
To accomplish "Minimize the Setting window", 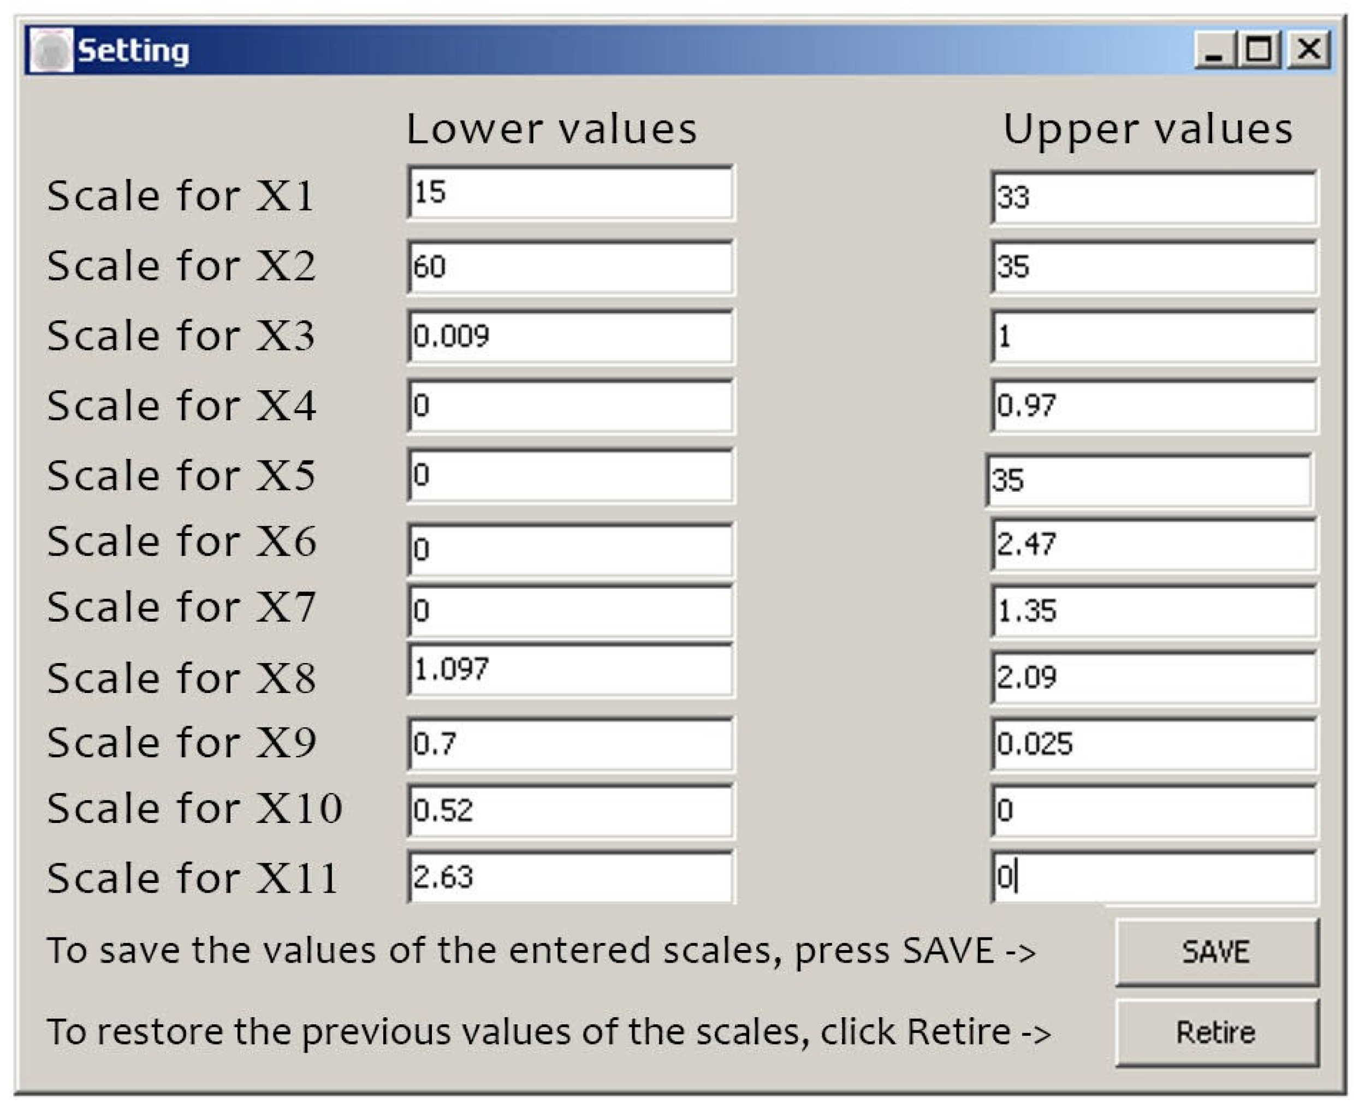I will pos(1213,50).
